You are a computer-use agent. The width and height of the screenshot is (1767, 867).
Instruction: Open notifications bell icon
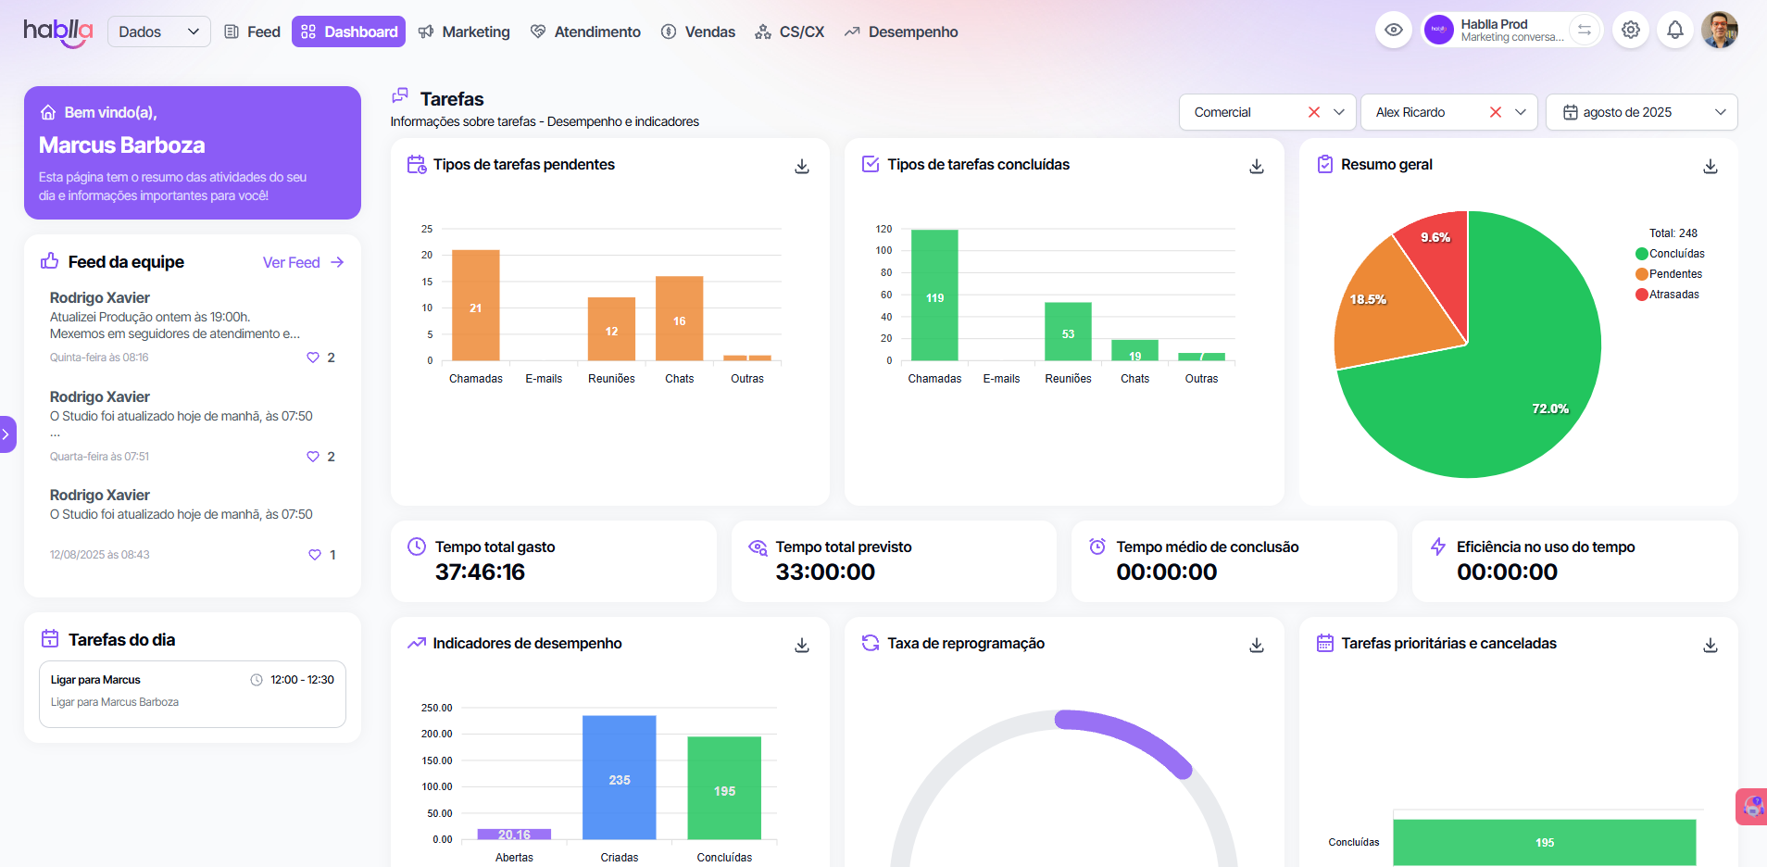point(1675,31)
